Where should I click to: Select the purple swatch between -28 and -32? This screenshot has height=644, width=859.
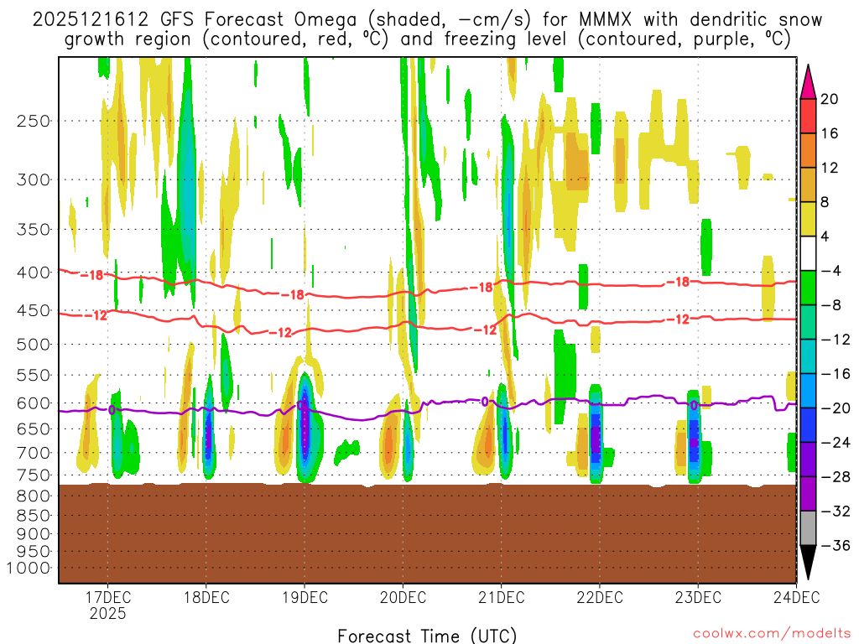(x=809, y=494)
